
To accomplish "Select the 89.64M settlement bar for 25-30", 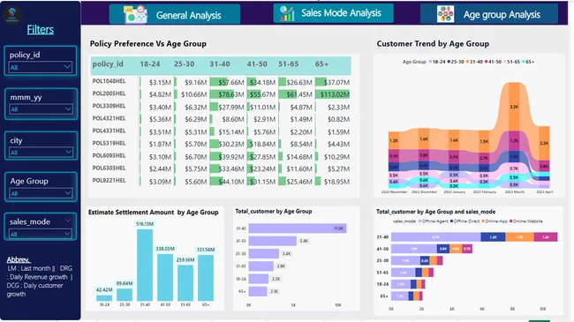I will [125, 295].
